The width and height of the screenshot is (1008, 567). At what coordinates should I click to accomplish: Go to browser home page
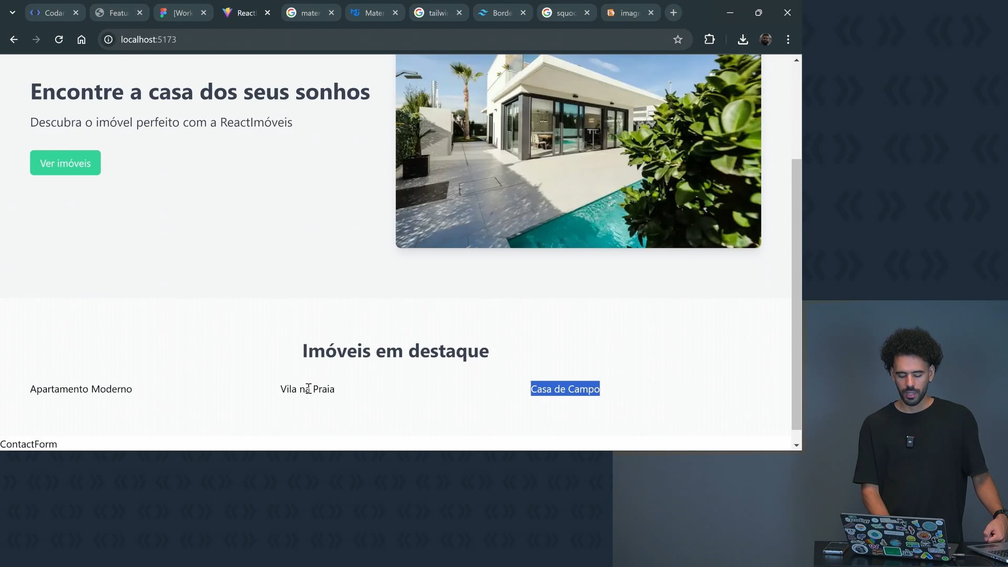point(81,39)
